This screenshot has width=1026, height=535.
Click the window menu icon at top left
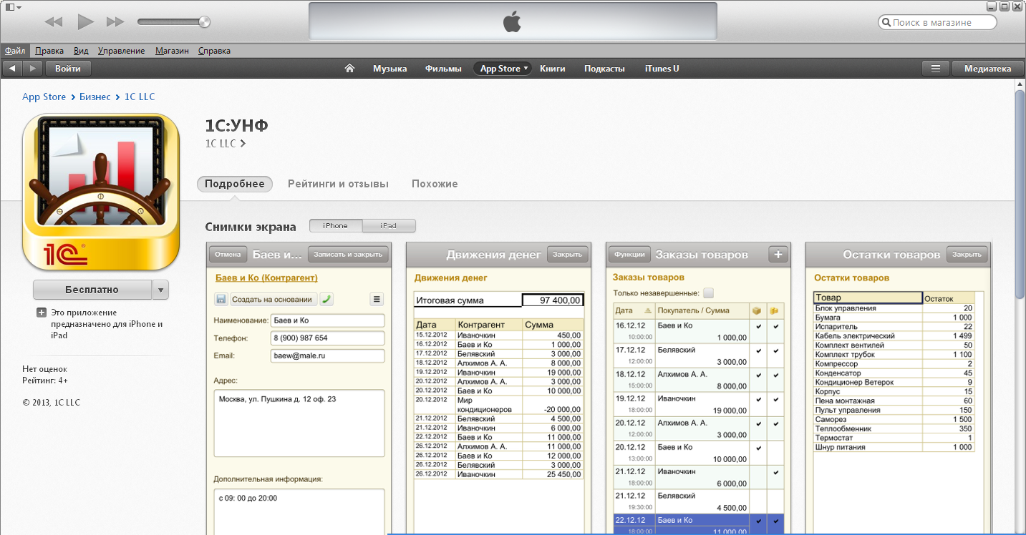[13, 6]
